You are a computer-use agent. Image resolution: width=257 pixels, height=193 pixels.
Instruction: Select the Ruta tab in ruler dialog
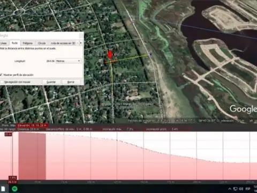pyautogui.click(x=14, y=43)
